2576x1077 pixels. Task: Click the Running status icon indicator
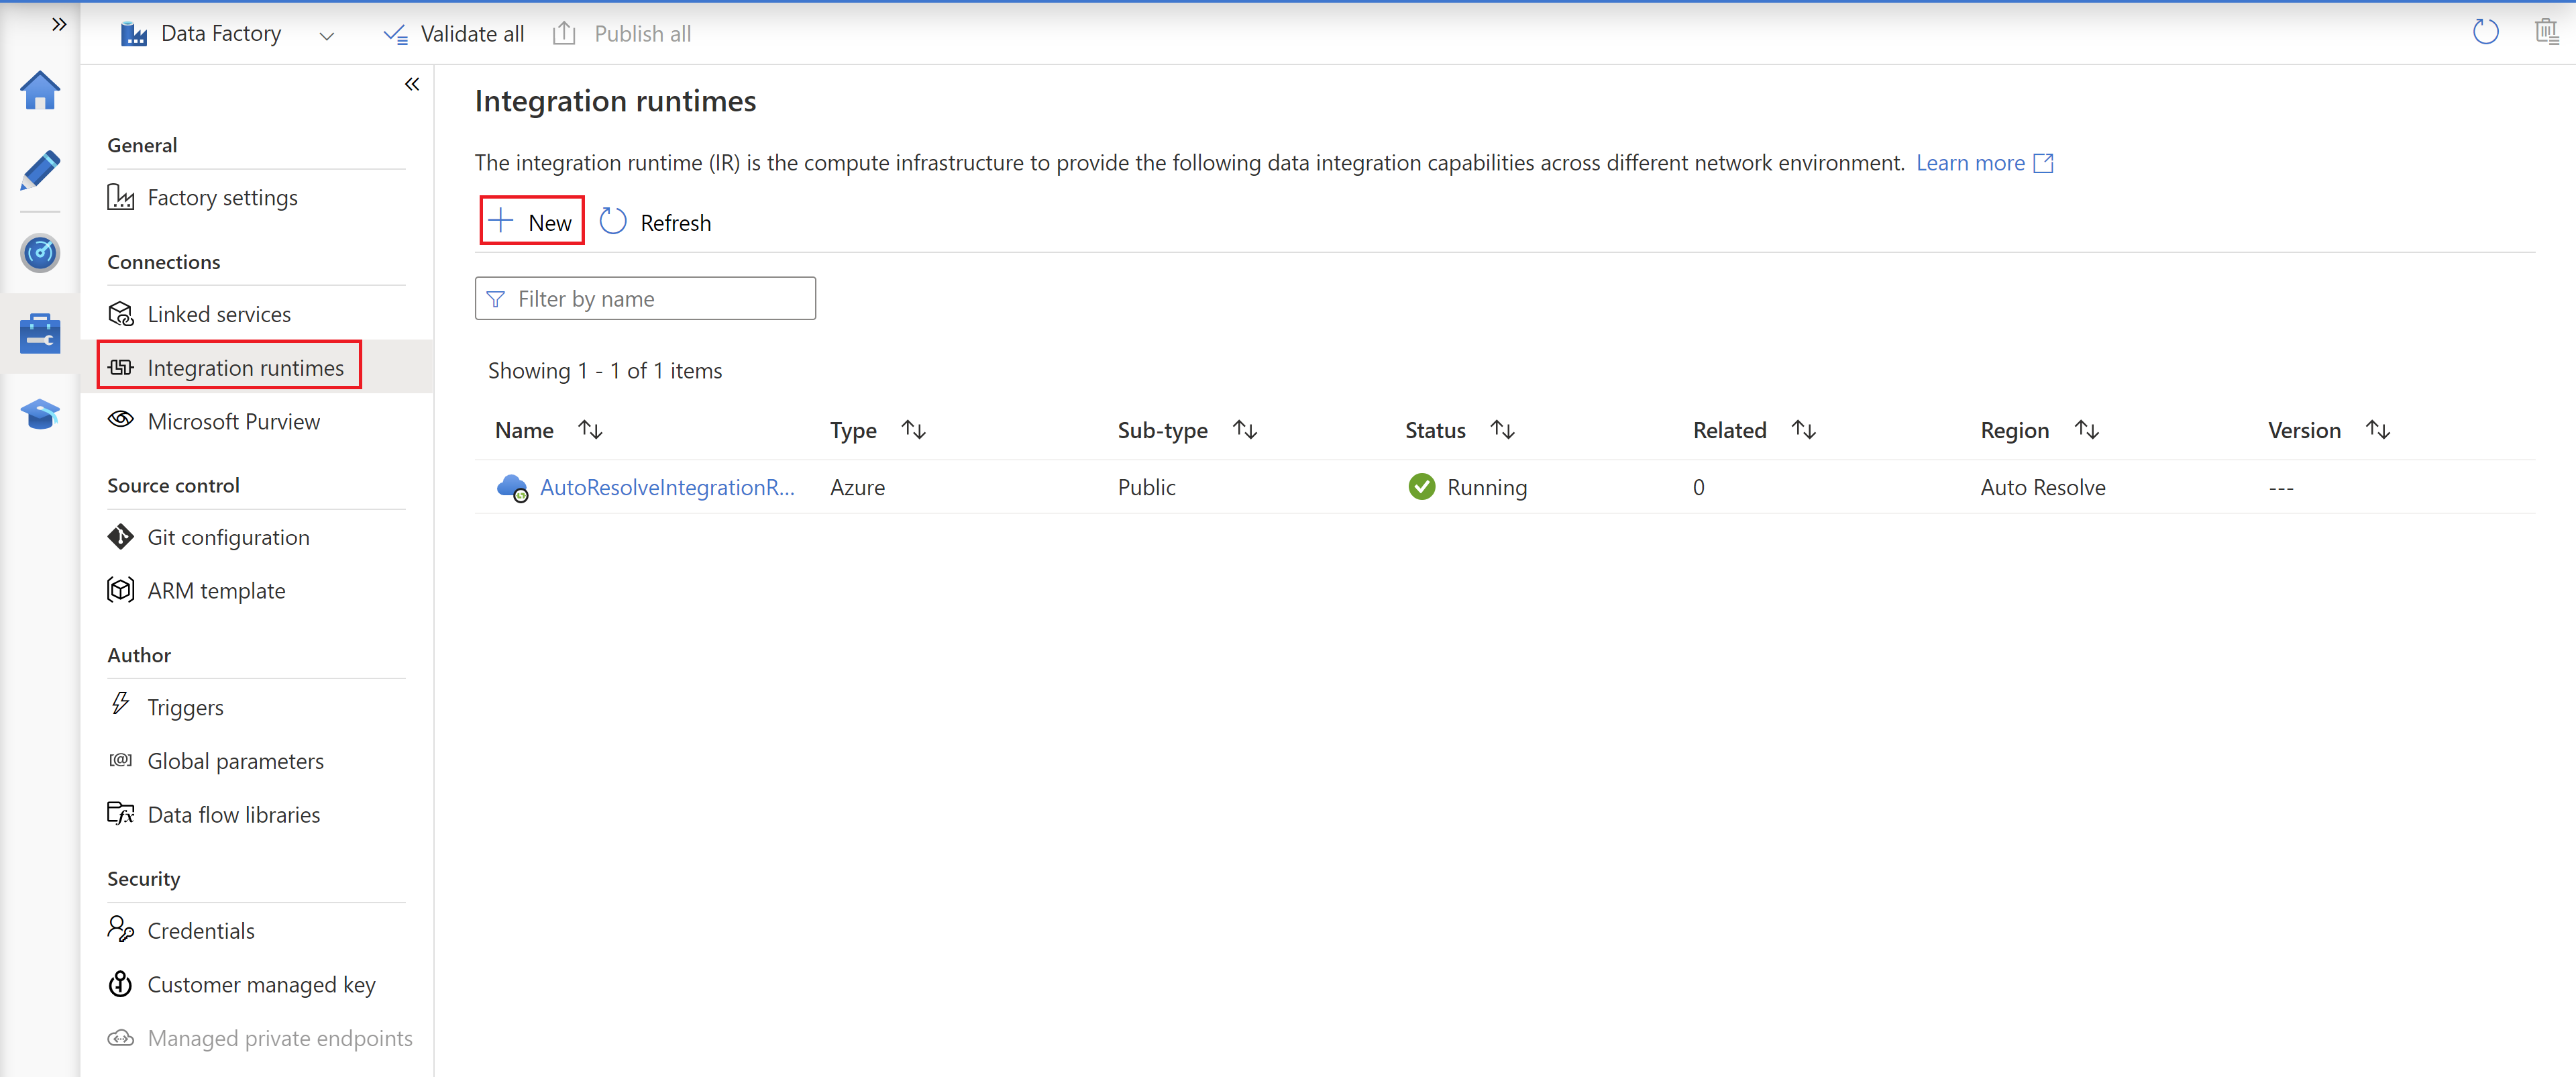click(1417, 485)
